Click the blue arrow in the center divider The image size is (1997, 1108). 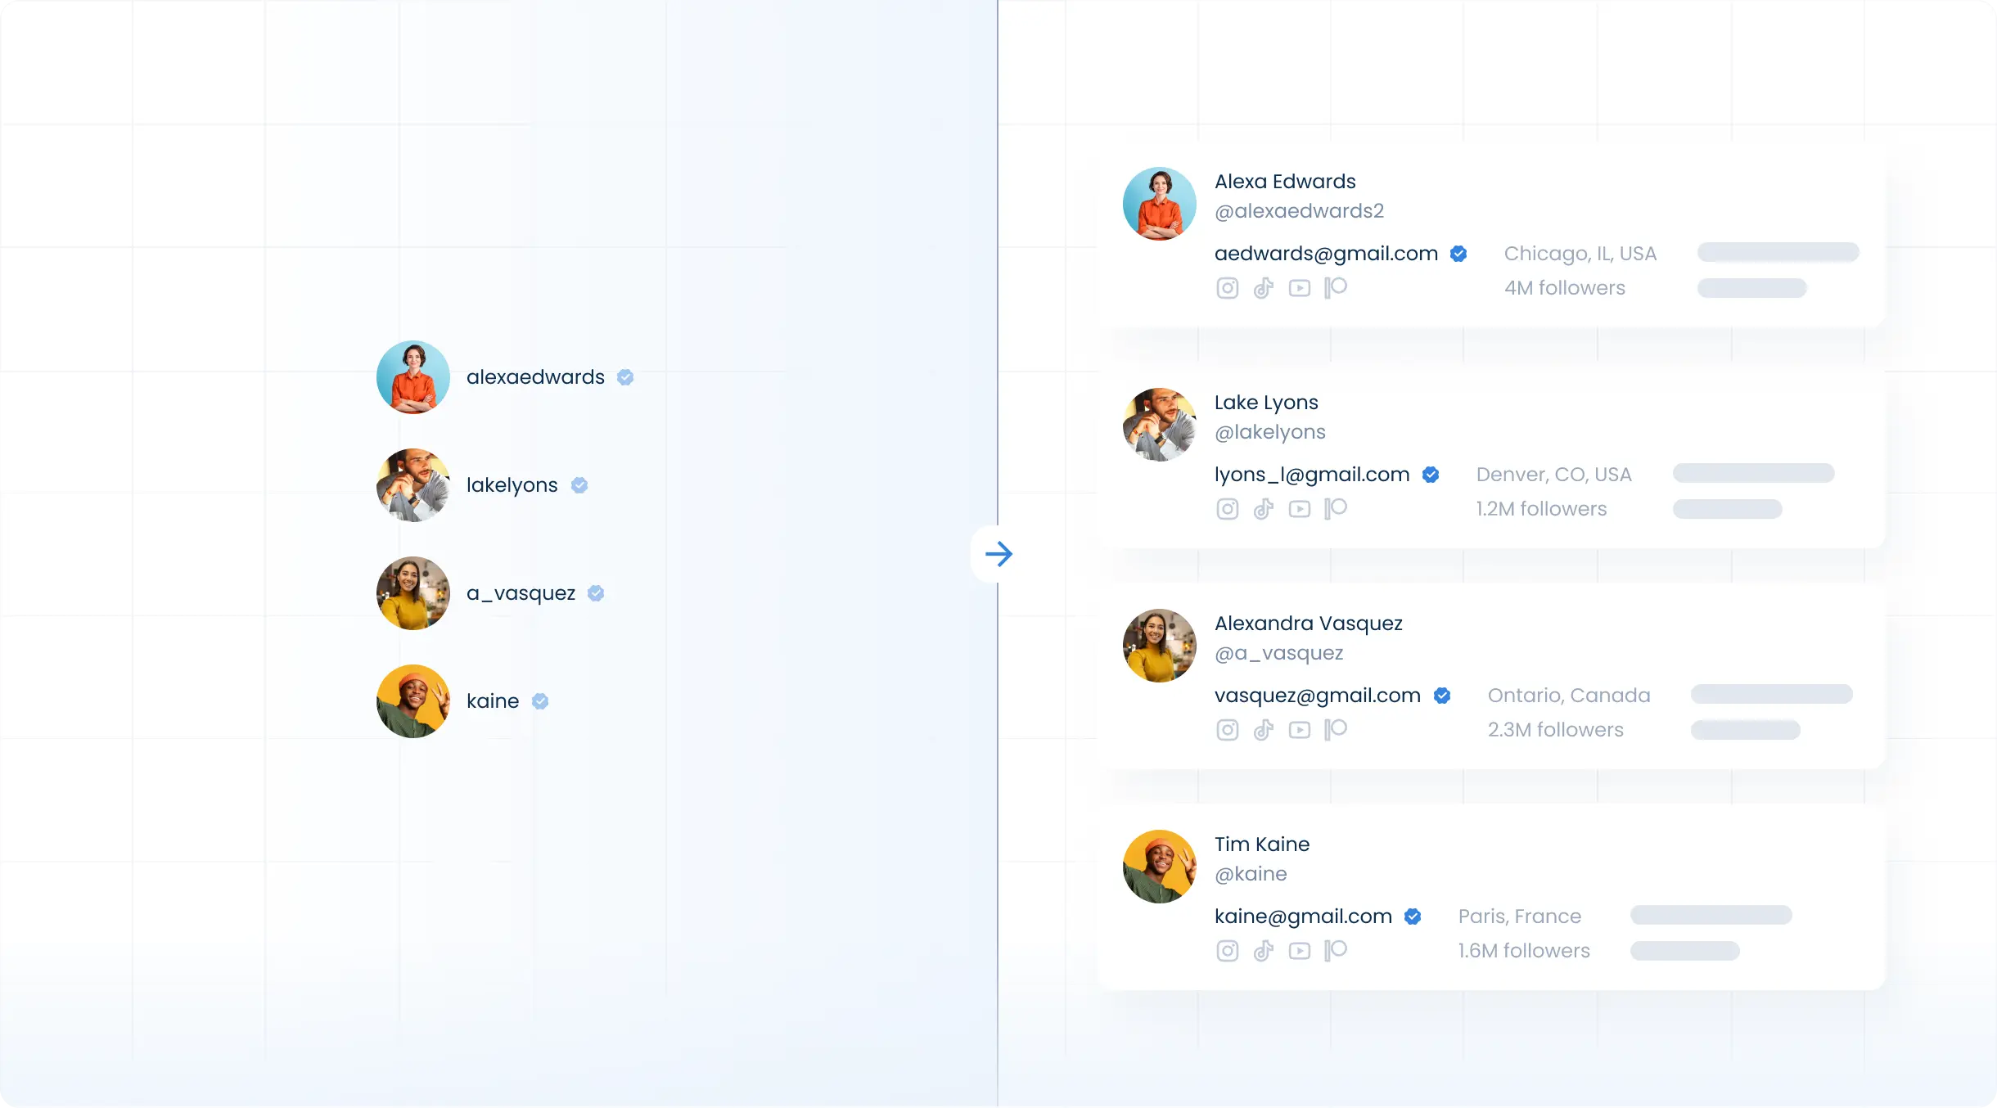tap(998, 554)
